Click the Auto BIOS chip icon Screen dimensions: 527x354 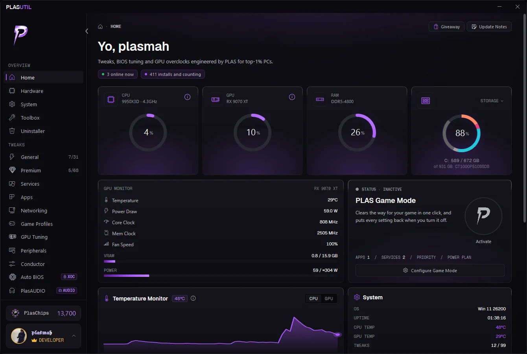click(12, 277)
